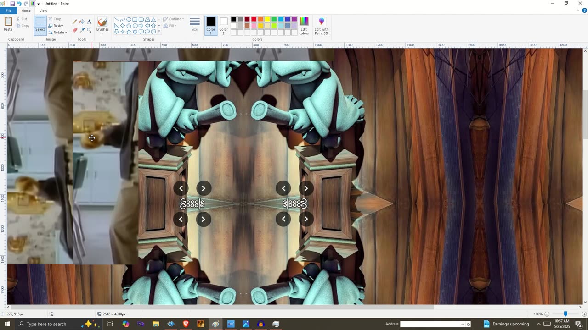
Task: Zoom out with the minus button
Action: pos(547,314)
